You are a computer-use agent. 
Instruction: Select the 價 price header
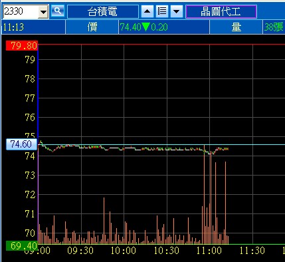(x=92, y=27)
